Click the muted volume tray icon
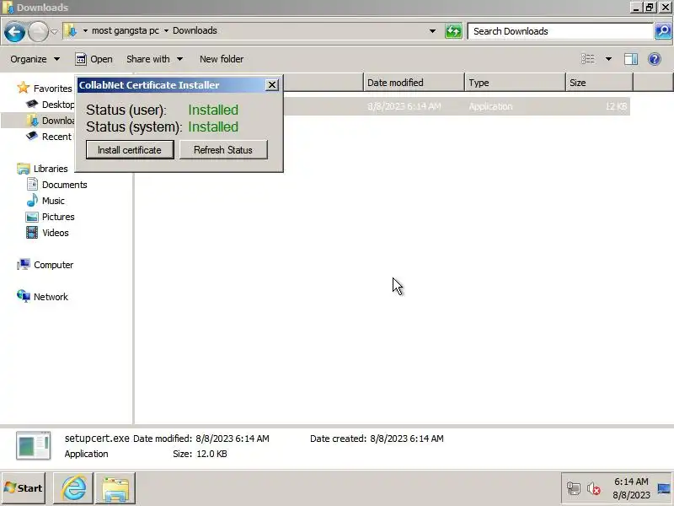The image size is (674, 506). coord(593,488)
